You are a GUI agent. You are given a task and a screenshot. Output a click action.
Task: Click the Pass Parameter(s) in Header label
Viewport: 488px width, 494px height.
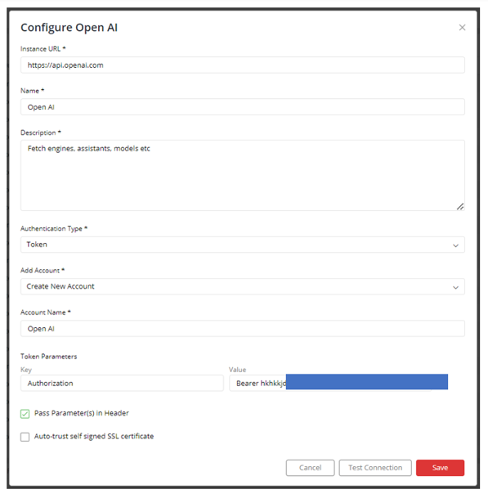(82, 413)
